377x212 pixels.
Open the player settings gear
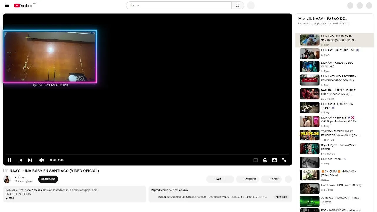265,160
